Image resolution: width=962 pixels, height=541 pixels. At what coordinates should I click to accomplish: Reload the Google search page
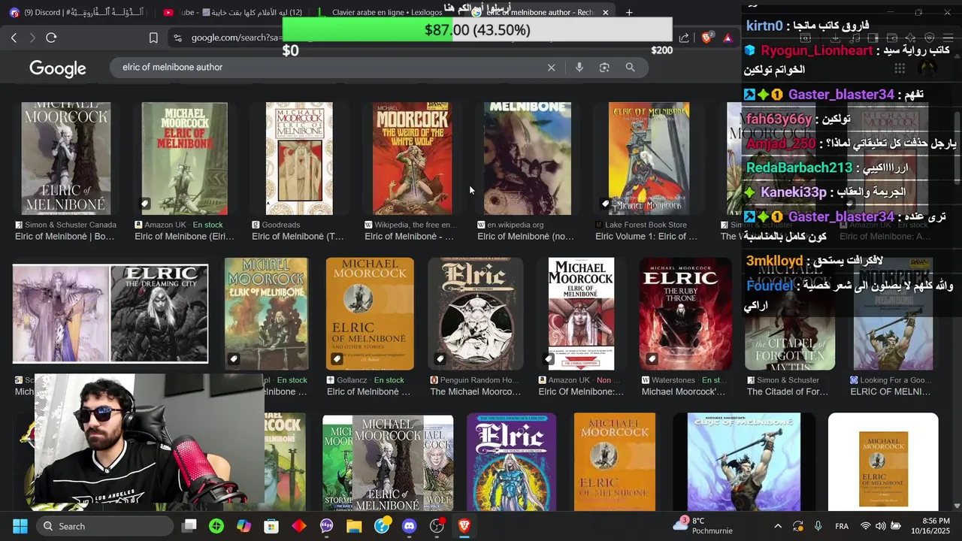[x=51, y=38]
